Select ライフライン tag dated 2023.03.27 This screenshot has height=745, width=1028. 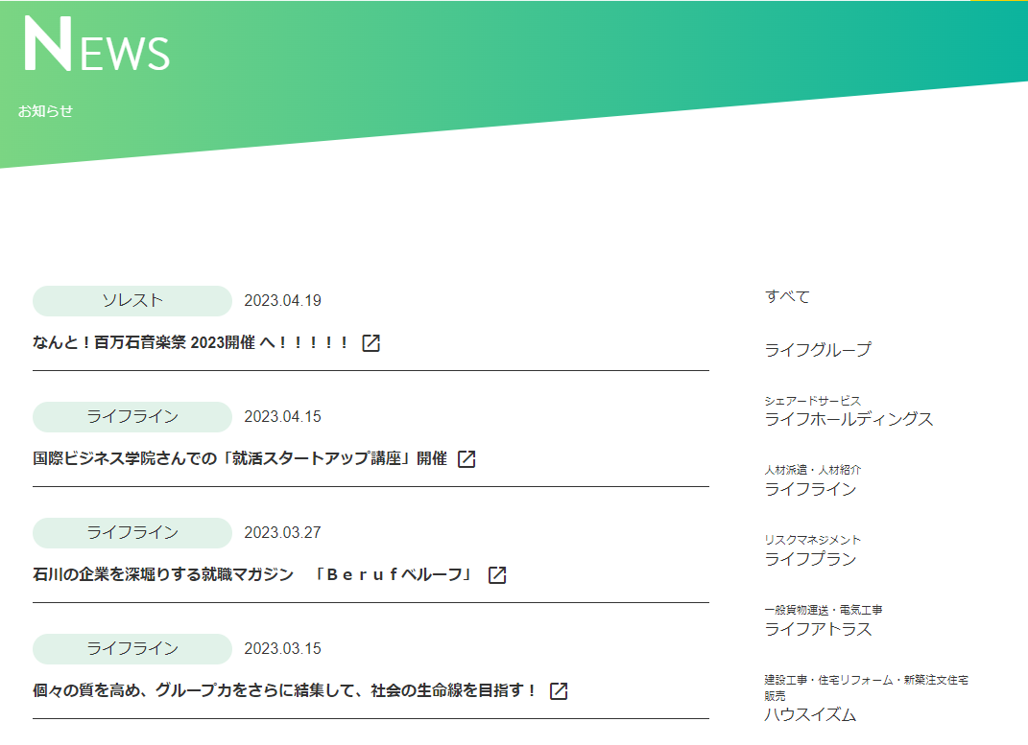click(132, 532)
